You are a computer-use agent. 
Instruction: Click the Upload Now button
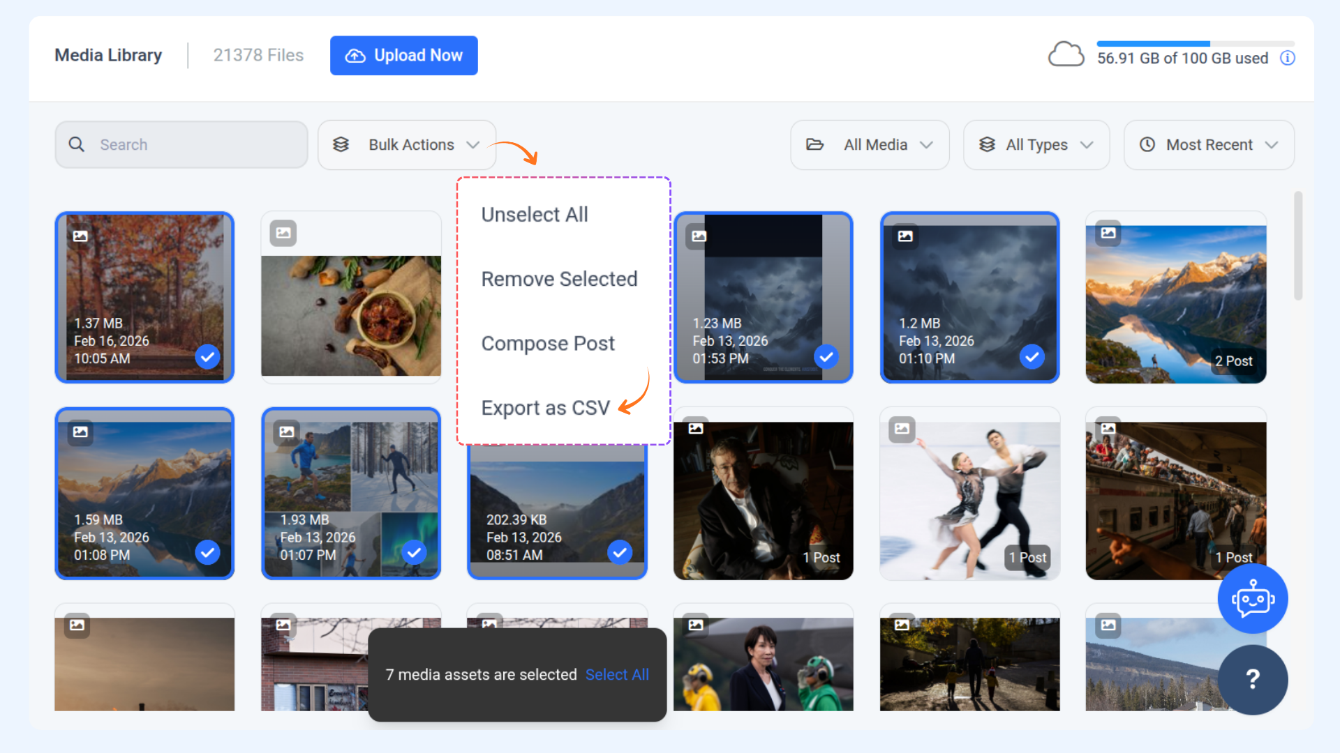pos(403,56)
